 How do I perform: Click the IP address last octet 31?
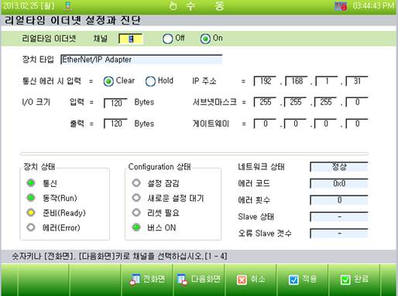point(357,81)
